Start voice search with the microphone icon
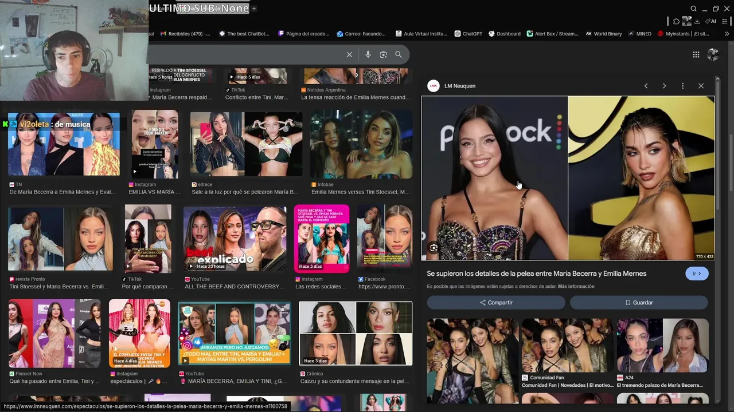The width and height of the screenshot is (734, 412). (368, 54)
